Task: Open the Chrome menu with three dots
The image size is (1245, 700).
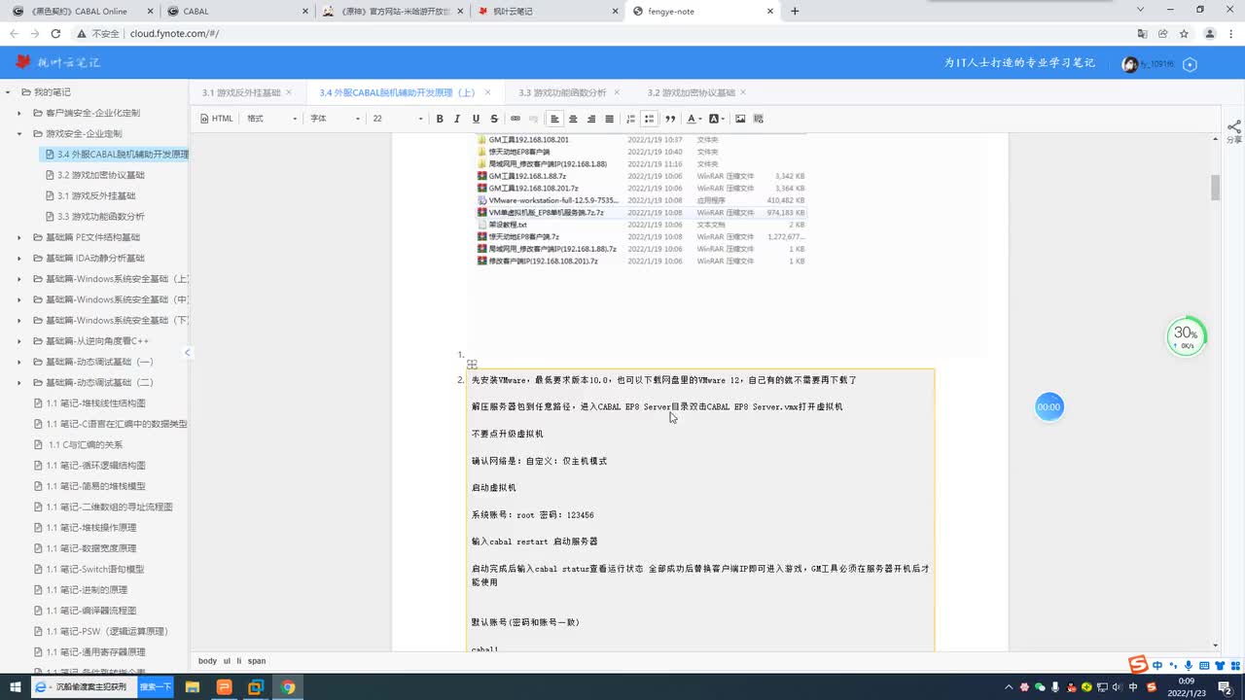Action: pyautogui.click(x=1230, y=33)
